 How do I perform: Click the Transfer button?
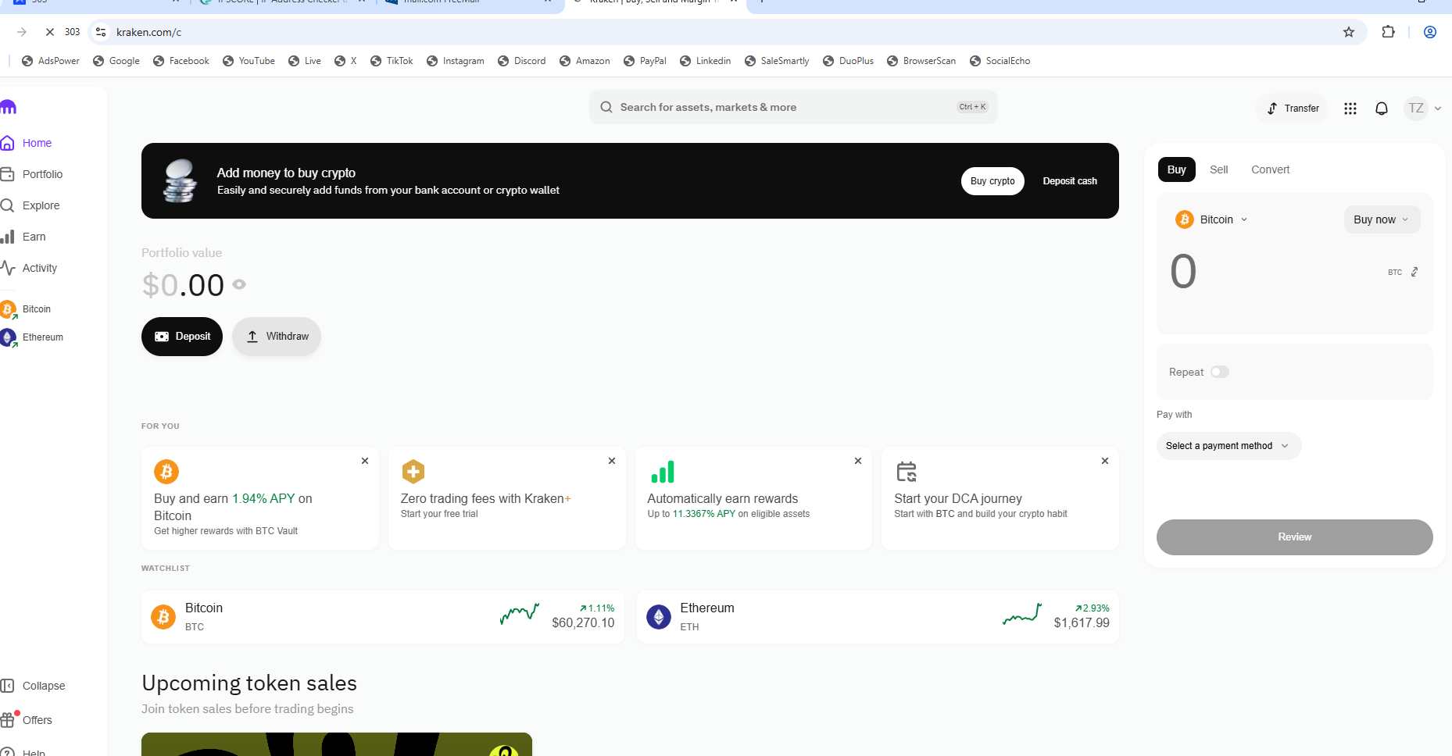[1293, 109]
